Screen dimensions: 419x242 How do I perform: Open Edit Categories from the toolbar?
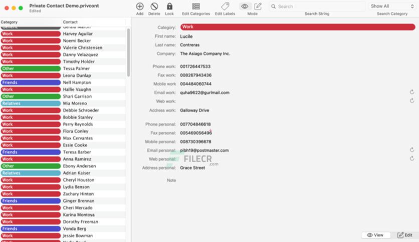[196, 6]
